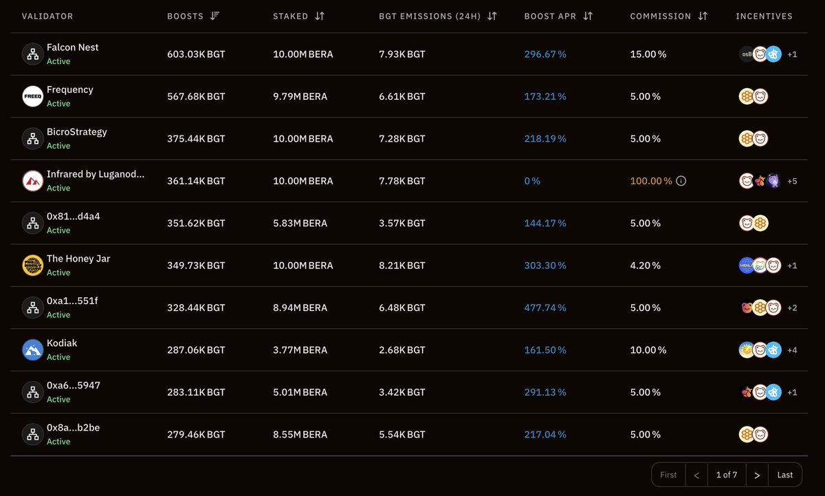Click the info icon beside 100.00% commission
Screen dimensions: 825x496
pyautogui.click(x=681, y=181)
